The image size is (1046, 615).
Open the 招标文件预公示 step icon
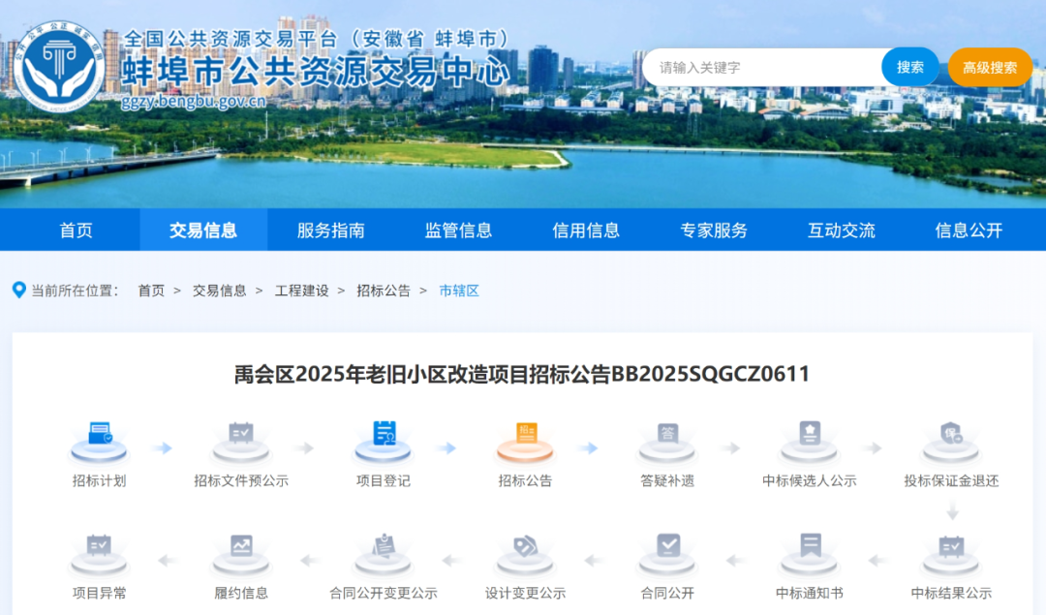(x=241, y=439)
